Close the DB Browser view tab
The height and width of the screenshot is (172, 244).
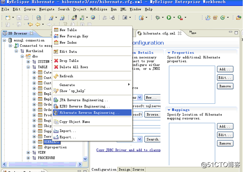click(31, 33)
